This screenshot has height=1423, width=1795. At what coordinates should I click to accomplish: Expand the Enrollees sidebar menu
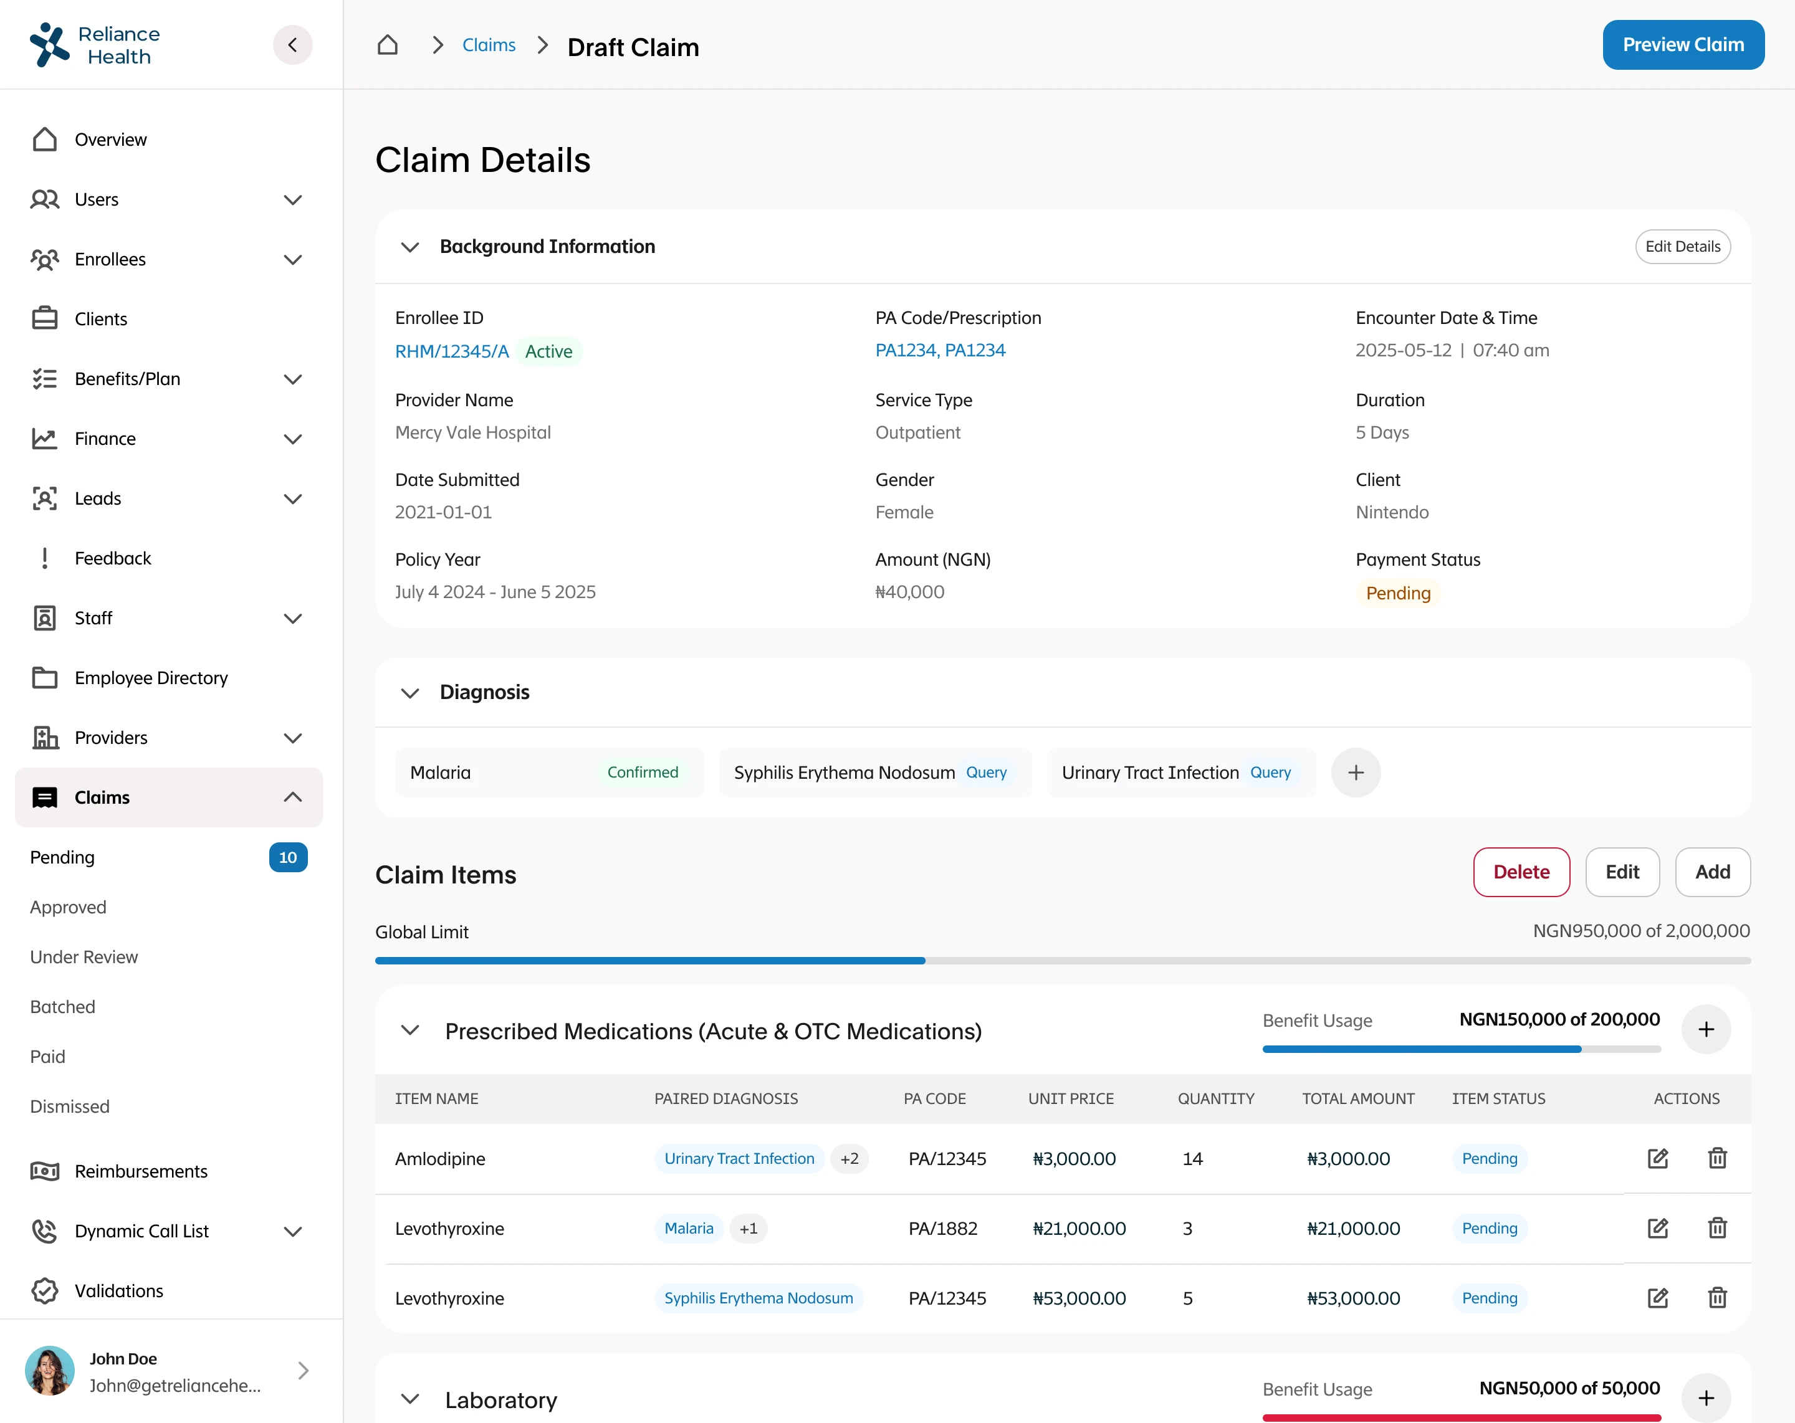click(292, 260)
